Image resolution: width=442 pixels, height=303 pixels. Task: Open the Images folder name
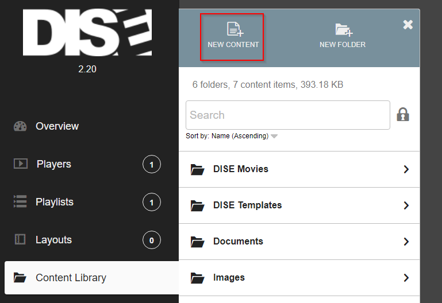pos(229,278)
